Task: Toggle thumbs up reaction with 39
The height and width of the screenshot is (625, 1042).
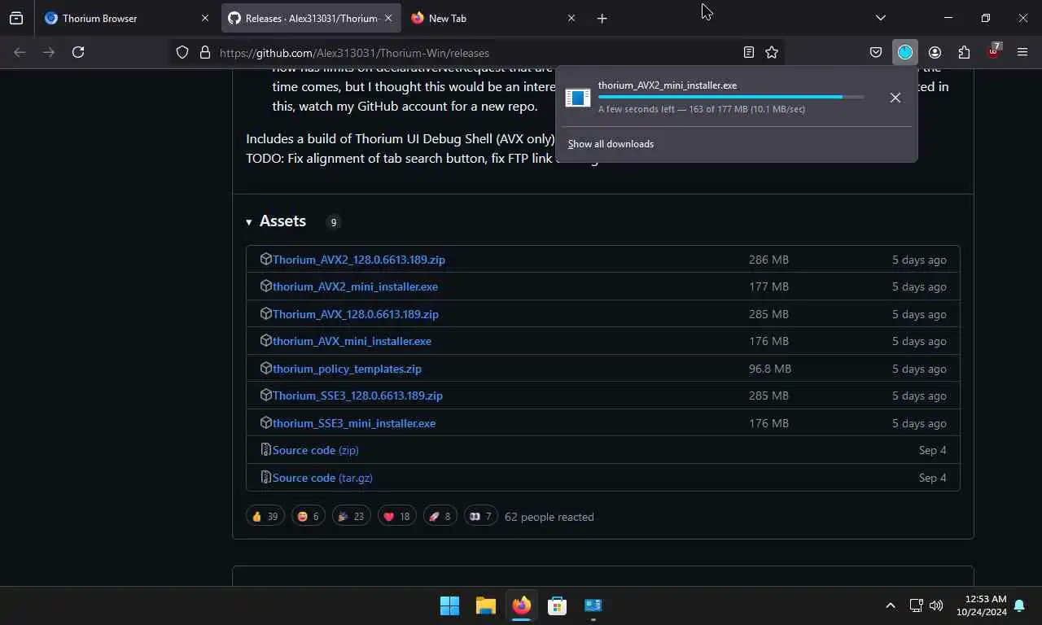Action: click(265, 516)
